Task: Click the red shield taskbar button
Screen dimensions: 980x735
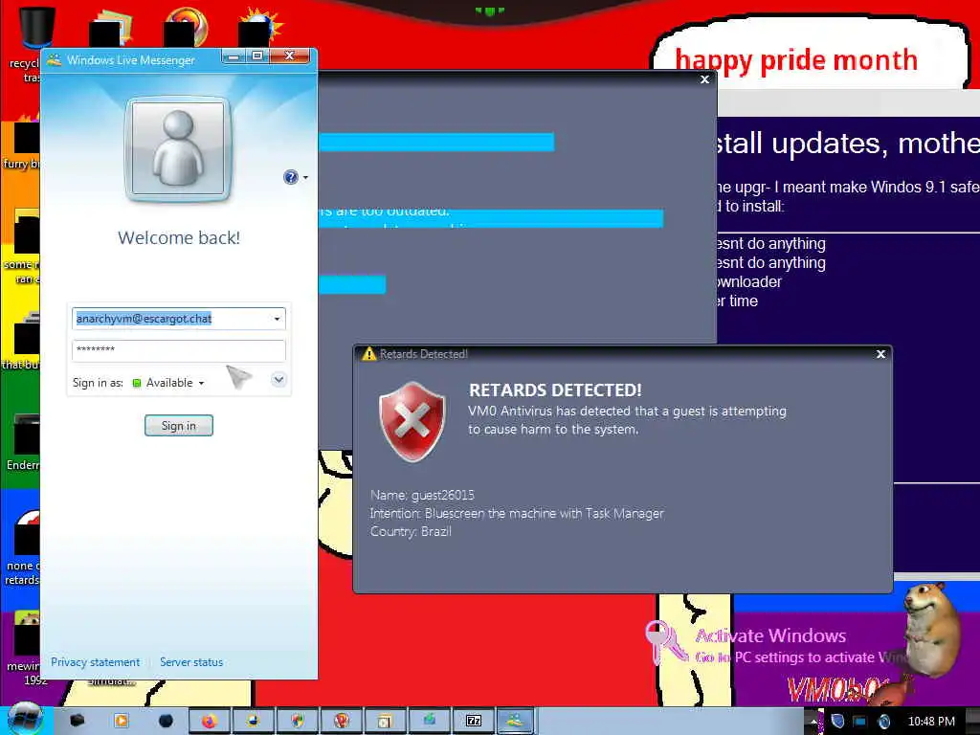Action: [342, 722]
